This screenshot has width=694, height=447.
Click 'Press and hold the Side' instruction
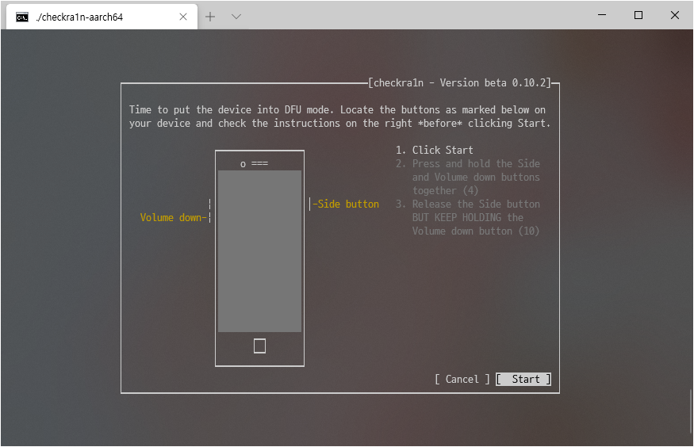tap(476, 163)
